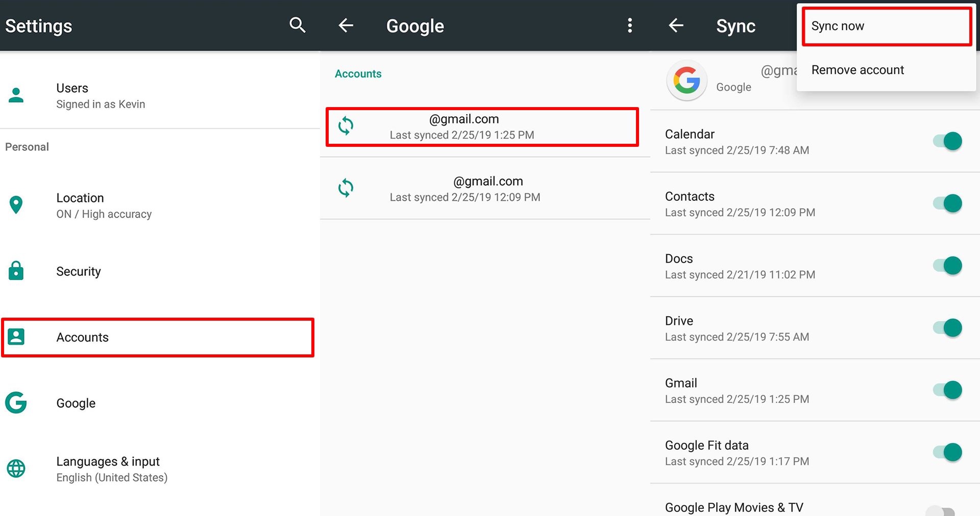Turn off Gmail sync switch
Viewport: 980px width, 516px height.
[948, 390]
